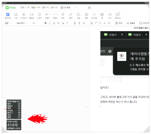Click the 전체 312자 counter

tap(25, 8)
